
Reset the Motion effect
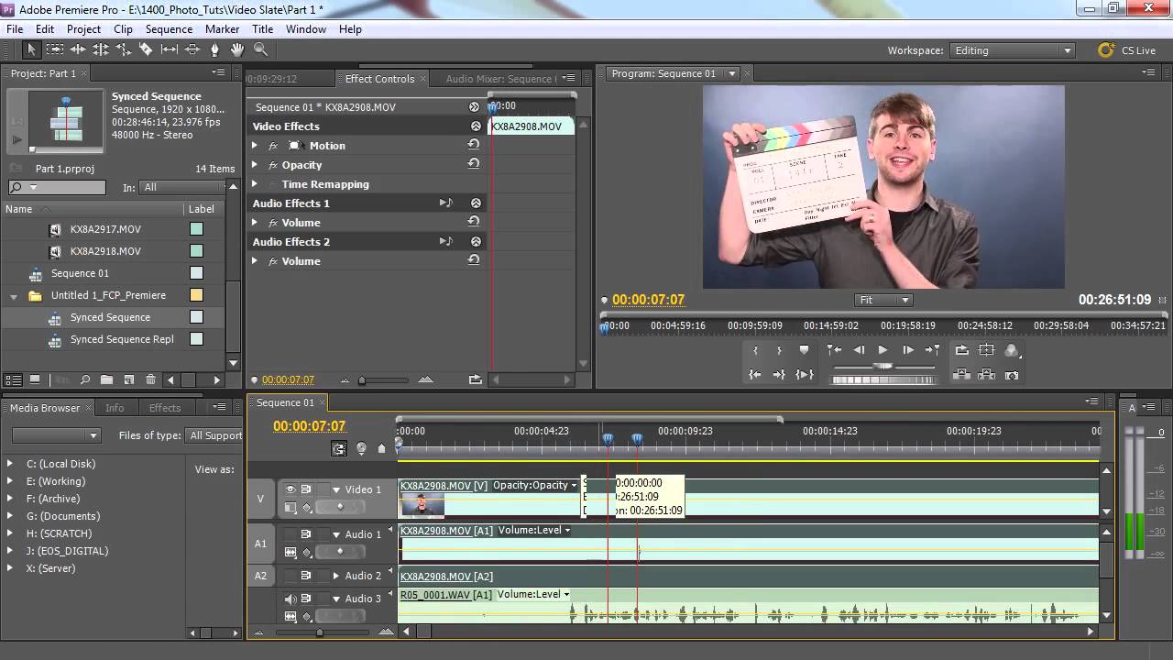tap(474, 145)
